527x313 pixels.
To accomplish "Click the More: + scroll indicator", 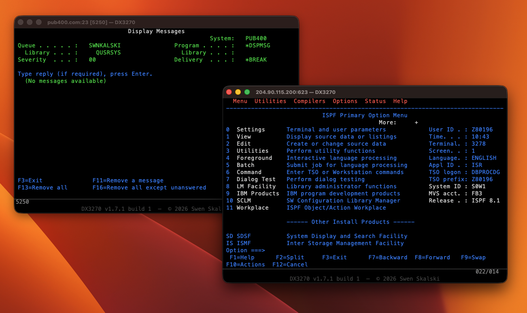I will click(398, 122).
